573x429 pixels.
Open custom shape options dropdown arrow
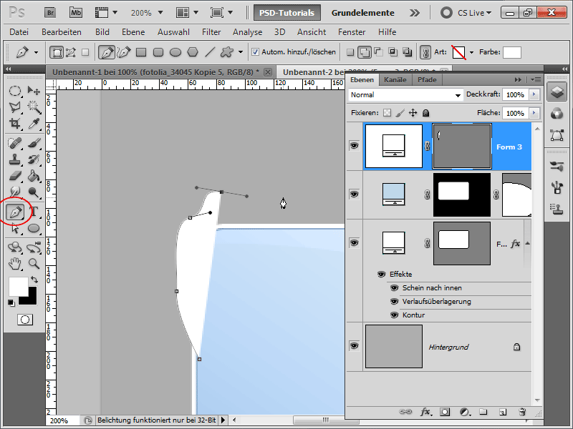241,52
